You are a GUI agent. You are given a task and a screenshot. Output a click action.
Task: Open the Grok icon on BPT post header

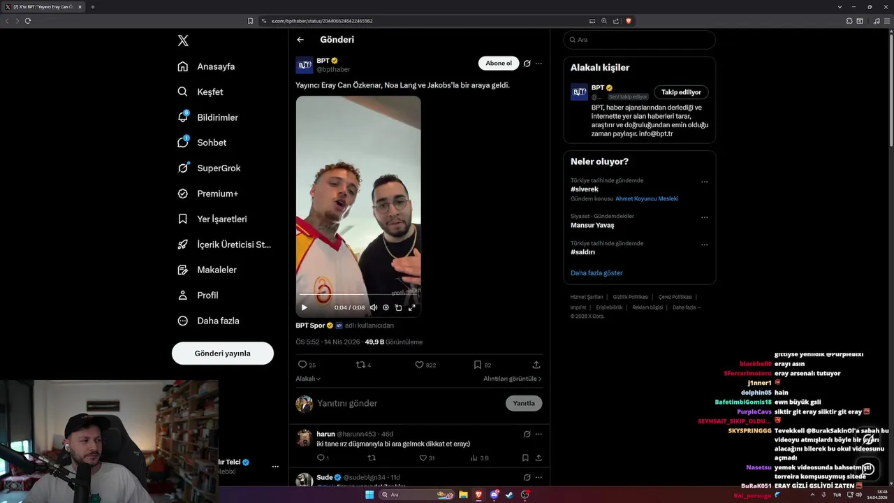point(527,64)
